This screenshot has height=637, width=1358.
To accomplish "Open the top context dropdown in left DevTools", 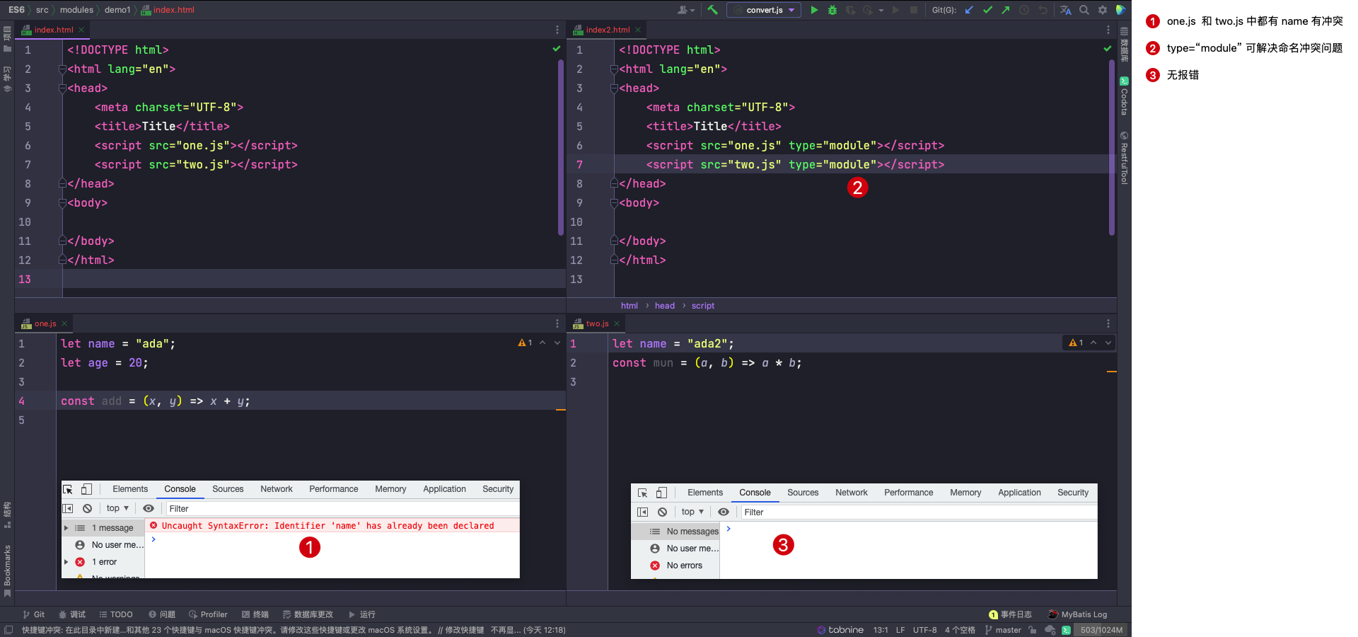I will coord(117,508).
